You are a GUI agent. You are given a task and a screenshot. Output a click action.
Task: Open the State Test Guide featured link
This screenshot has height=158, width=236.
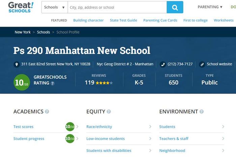click(x=123, y=20)
